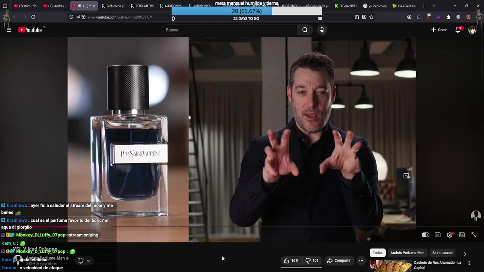Open the account avatar menu
Viewport: 484px width, 272px height.
pos(472,30)
